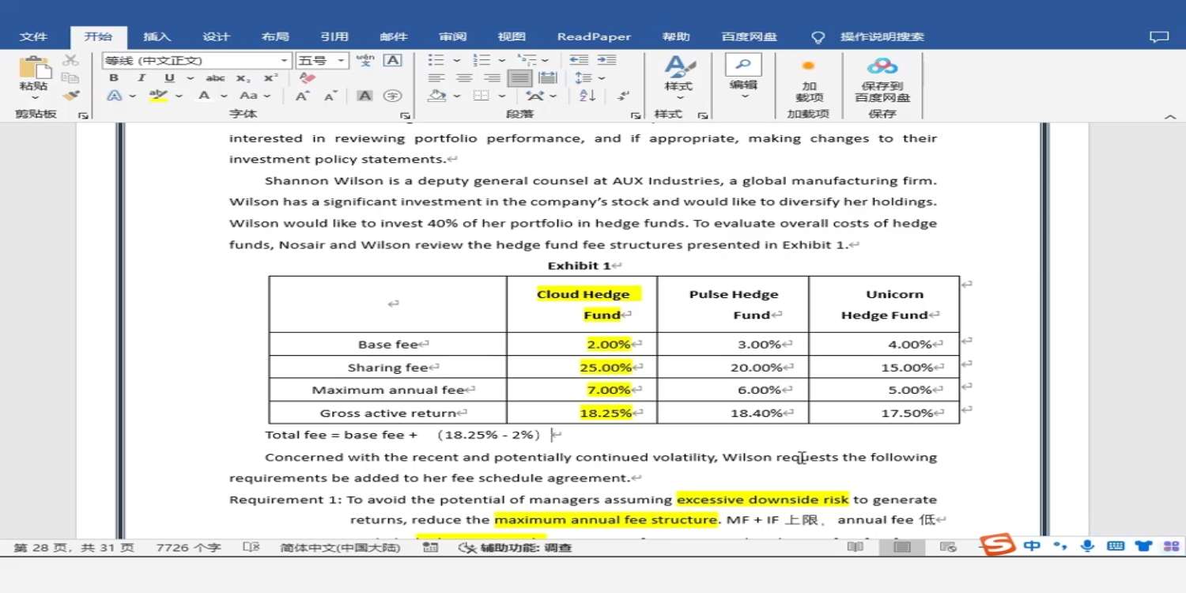This screenshot has height=593, width=1186.
Task: Click the Format Painter brush icon
Action: tap(70, 96)
